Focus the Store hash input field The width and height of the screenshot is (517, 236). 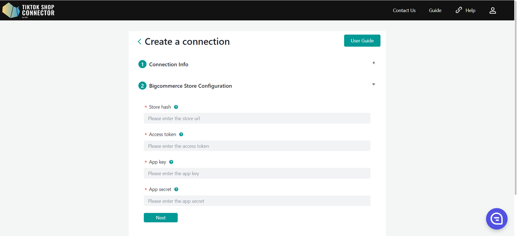click(x=257, y=118)
